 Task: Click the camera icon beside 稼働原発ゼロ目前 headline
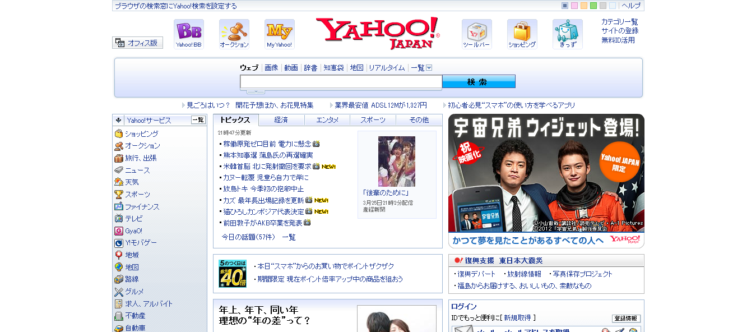[316, 144]
